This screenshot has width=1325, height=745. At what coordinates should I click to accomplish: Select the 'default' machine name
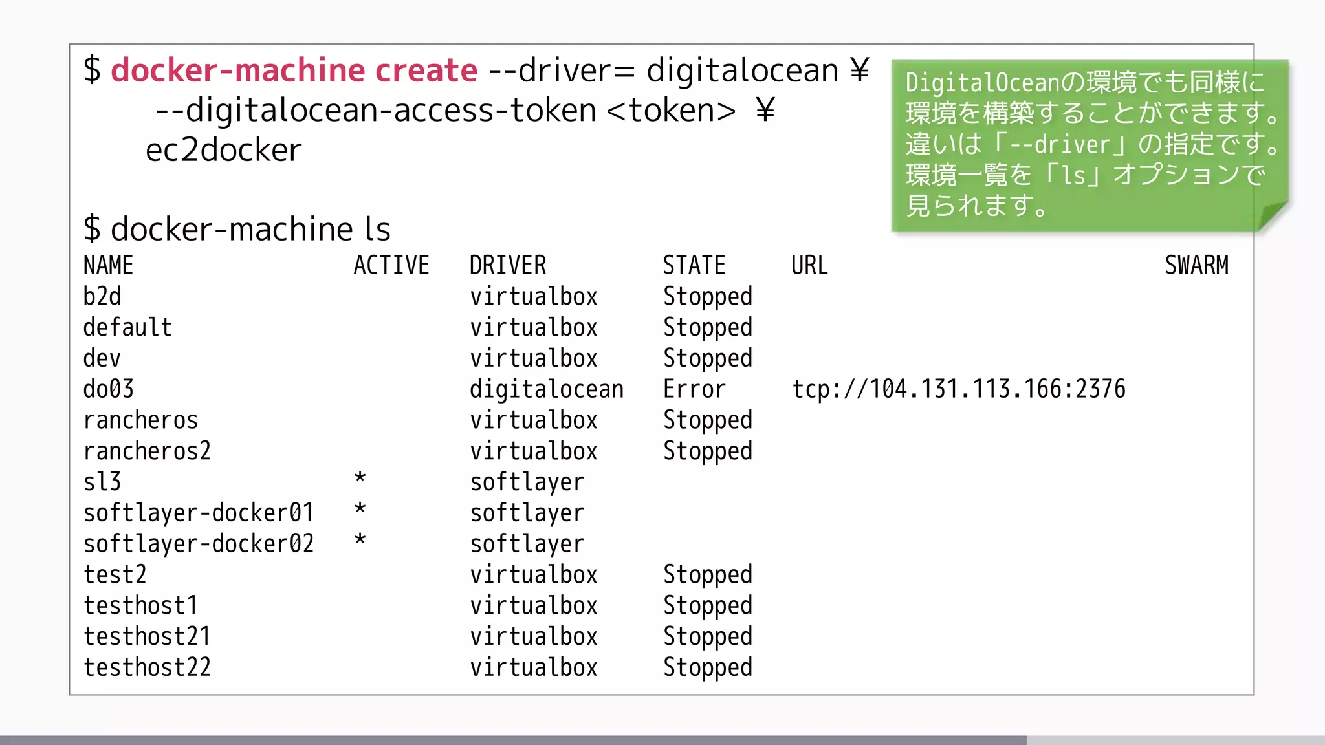[127, 327]
